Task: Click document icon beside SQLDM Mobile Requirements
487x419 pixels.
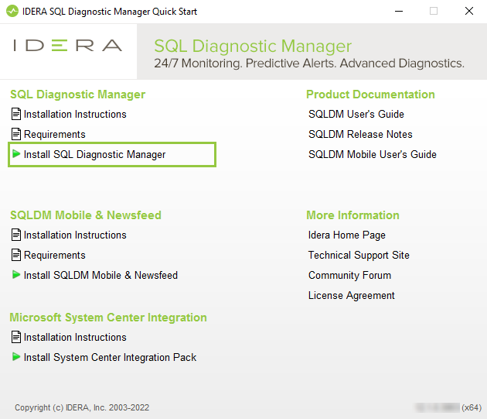Action: [x=16, y=255]
